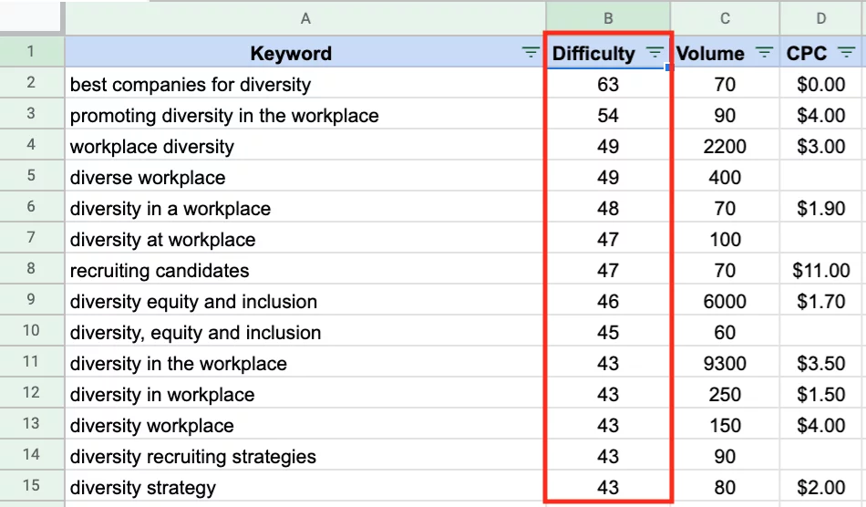This screenshot has width=866, height=507.
Task: Select column B header
Action: coord(608,18)
